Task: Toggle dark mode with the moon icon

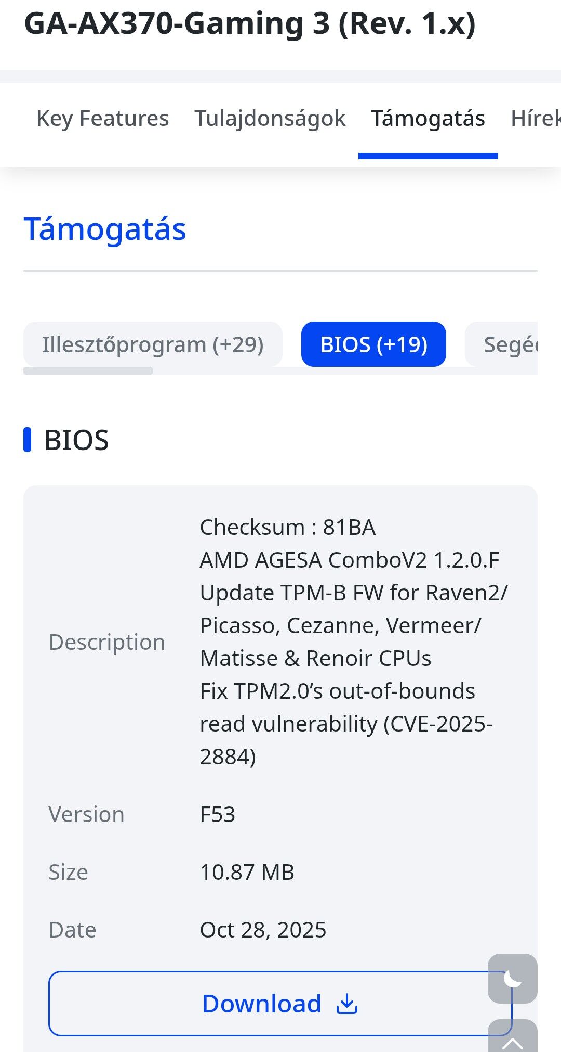Action: (512, 979)
